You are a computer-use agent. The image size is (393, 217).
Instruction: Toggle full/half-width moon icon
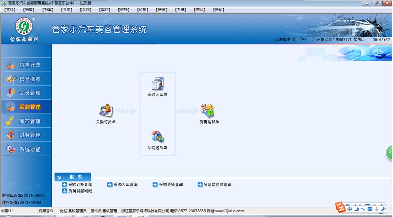click(x=356, y=209)
